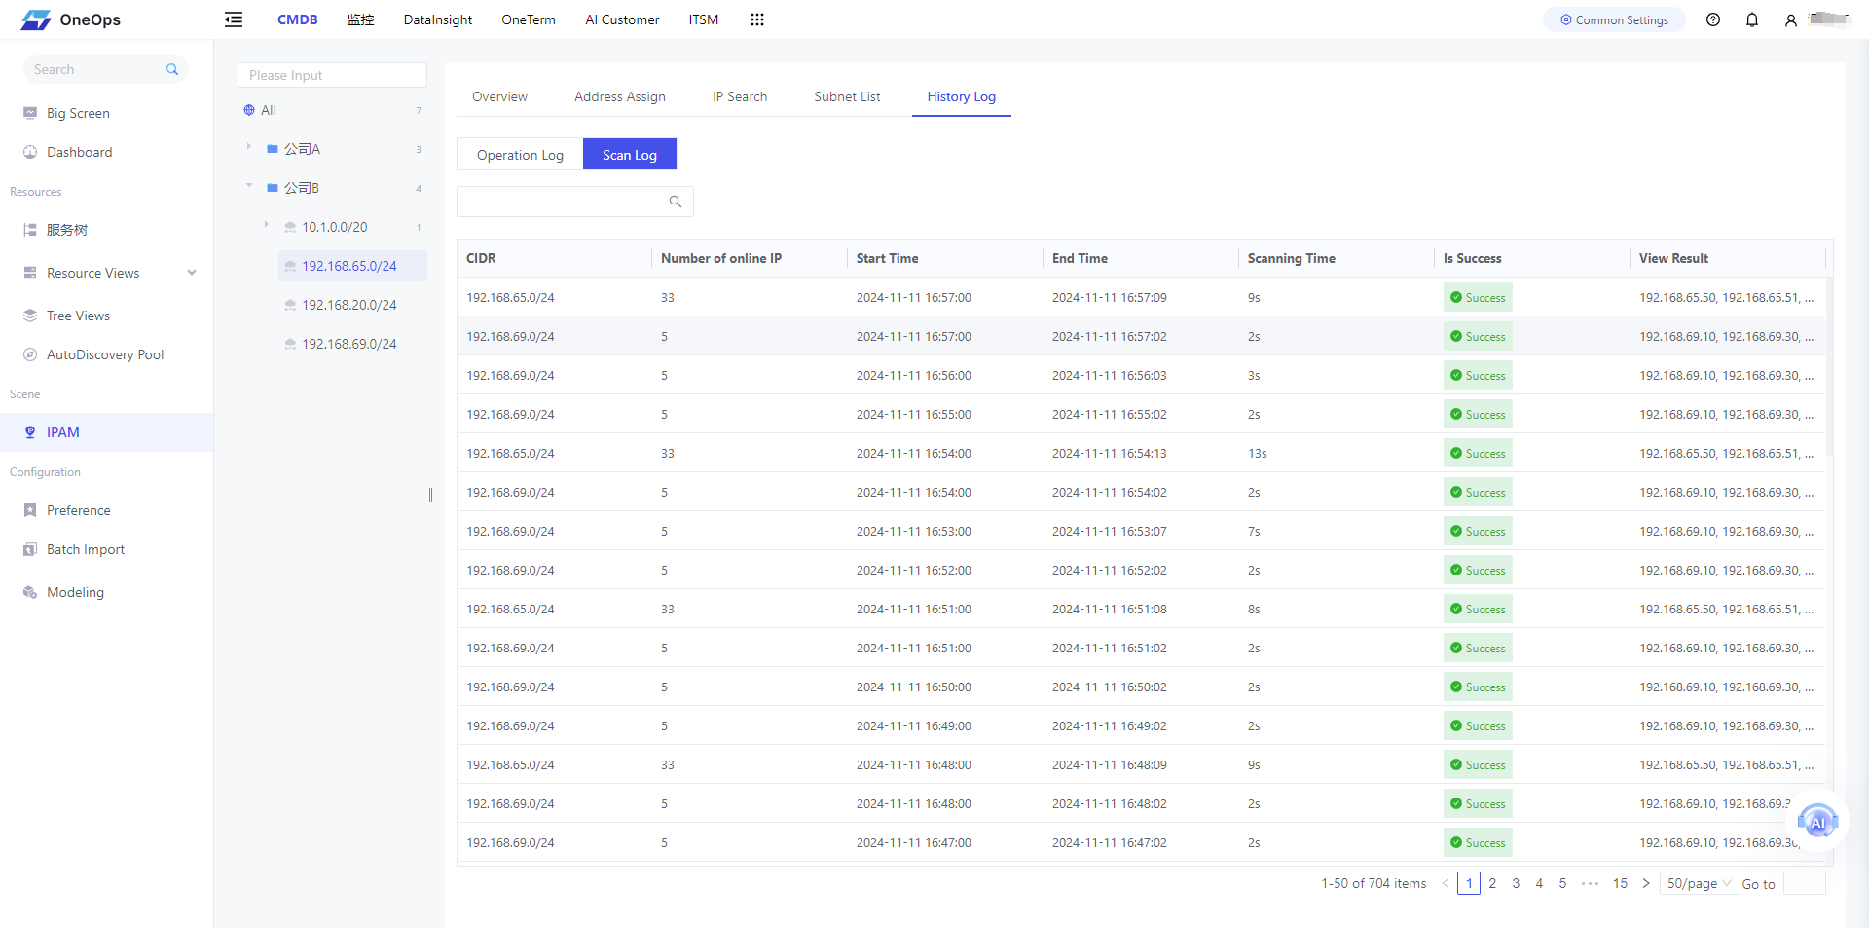The image size is (1869, 928).
Task: Click the AutoDiscovery Pool icon
Action: pyautogui.click(x=30, y=354)
